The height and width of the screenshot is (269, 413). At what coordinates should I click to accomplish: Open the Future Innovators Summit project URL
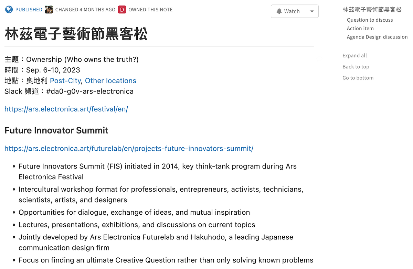(x=129, y=149)
